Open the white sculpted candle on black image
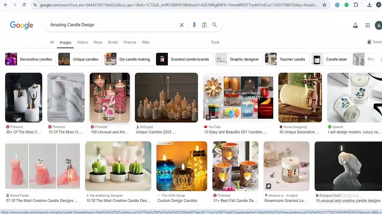382x214 pixels. [348, 166]
